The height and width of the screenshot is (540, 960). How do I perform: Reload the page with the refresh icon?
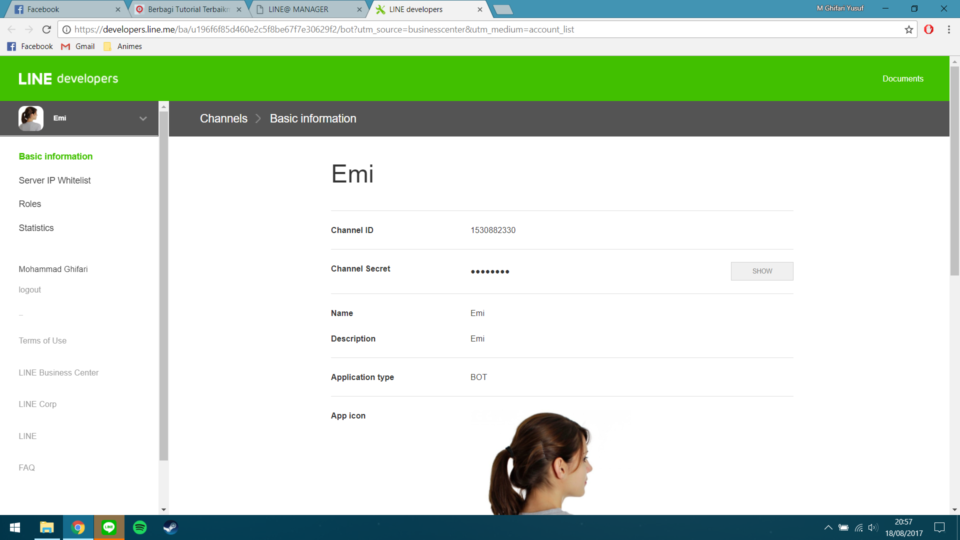(x=46, y=29)
